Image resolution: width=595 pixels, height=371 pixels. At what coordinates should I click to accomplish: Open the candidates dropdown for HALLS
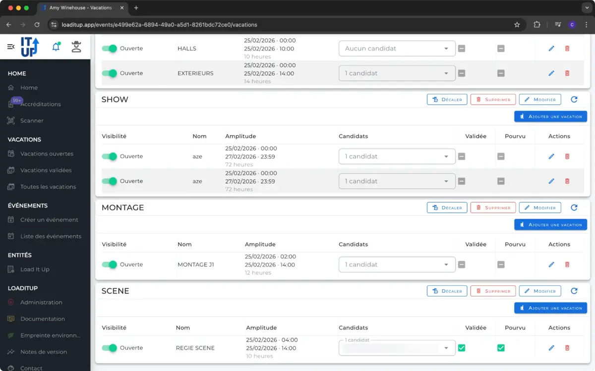(397, 49)
